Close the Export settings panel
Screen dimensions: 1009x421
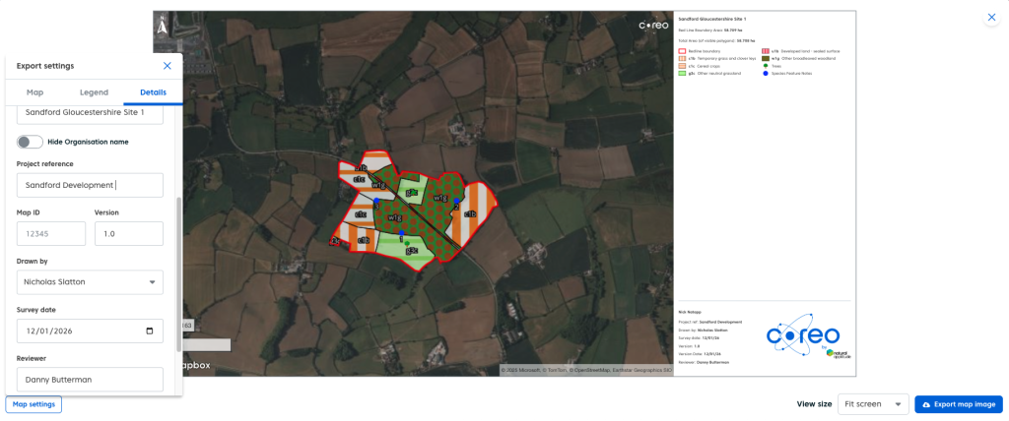[x=168, y=66]
